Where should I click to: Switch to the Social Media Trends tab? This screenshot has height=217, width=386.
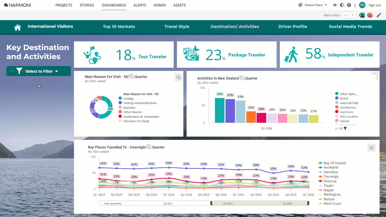(350, 27)
